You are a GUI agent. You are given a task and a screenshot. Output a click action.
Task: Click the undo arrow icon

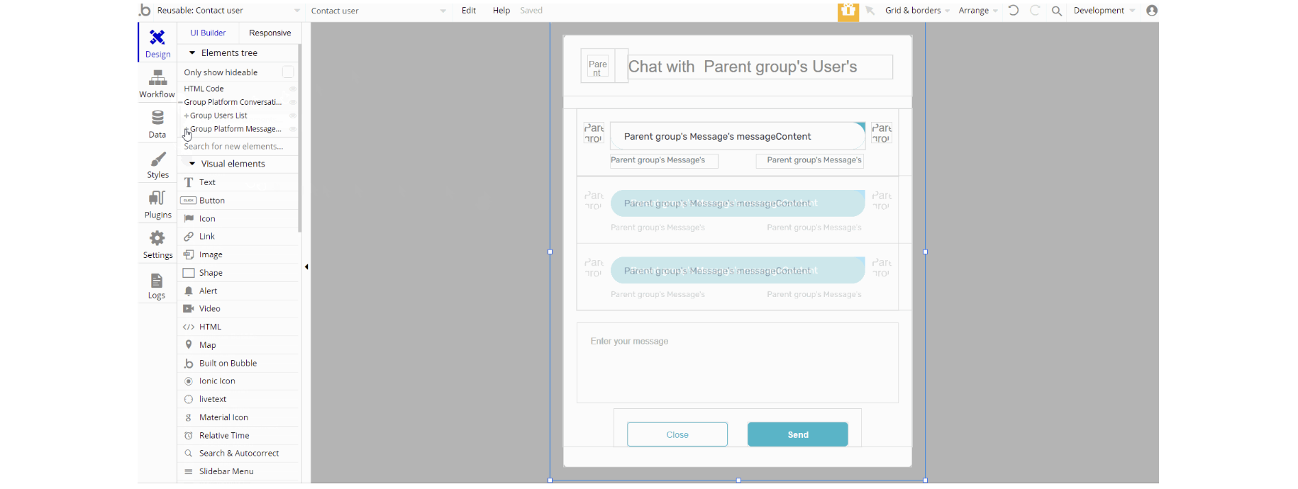[1014, 11]
